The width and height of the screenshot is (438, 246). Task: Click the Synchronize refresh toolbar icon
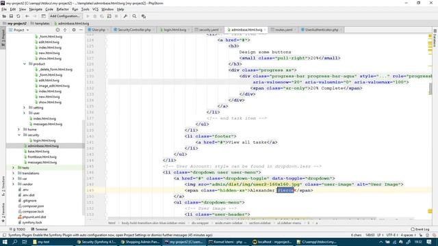(18, 16)
